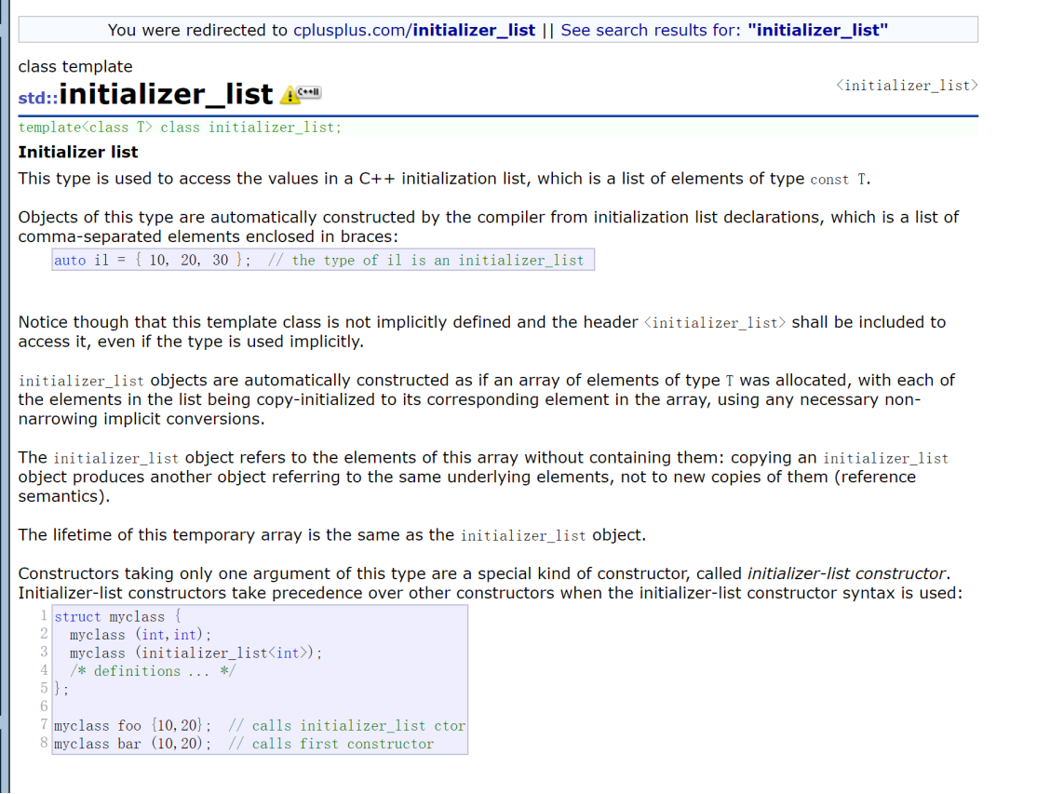1037x794 pixels.
Task: Click the "/* definitions ... */" comment line
Action: (x=153, y=671)
